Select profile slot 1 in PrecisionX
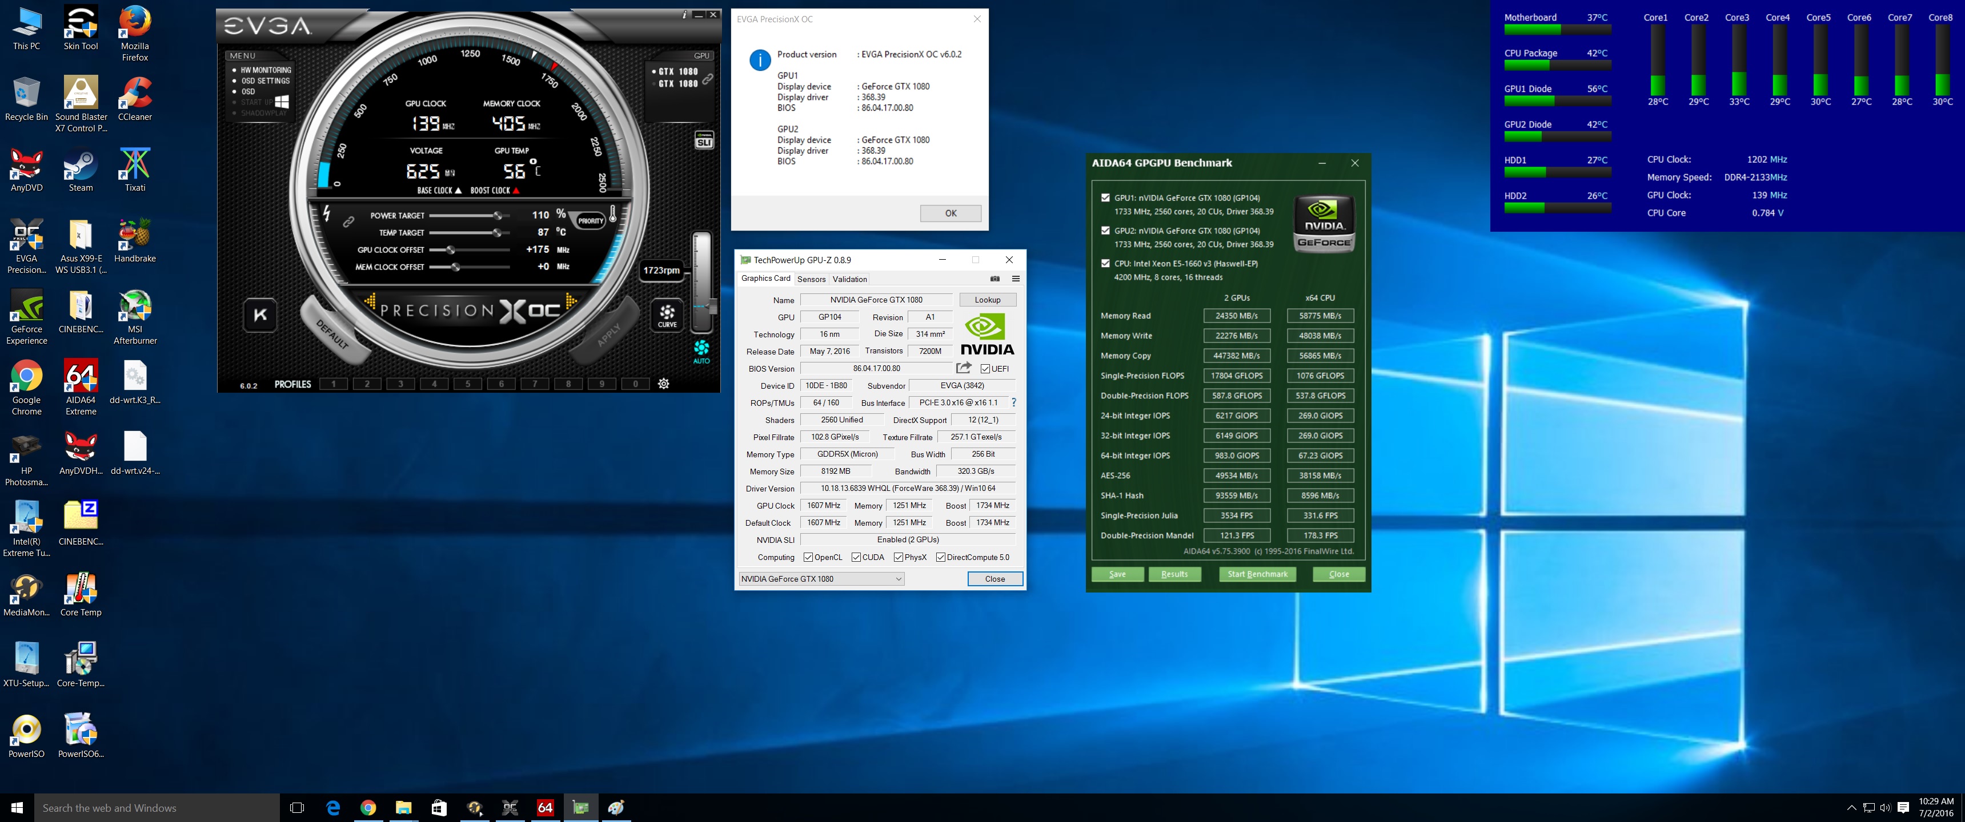This screenshot has height=822, width=1965. [x=334, y=384]
